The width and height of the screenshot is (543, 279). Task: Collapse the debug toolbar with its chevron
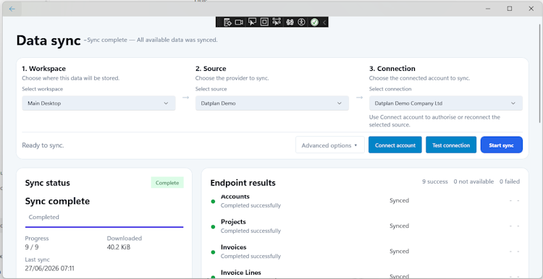(x=324, y=22)
